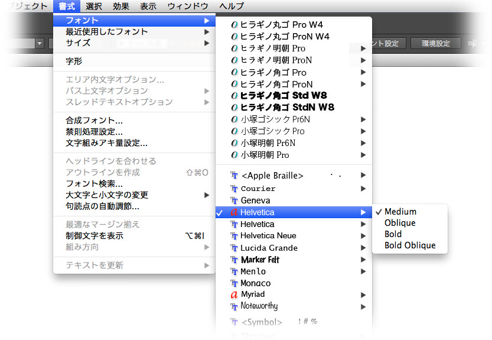Click TrueType icon beside Monaco

coord(234,283)
